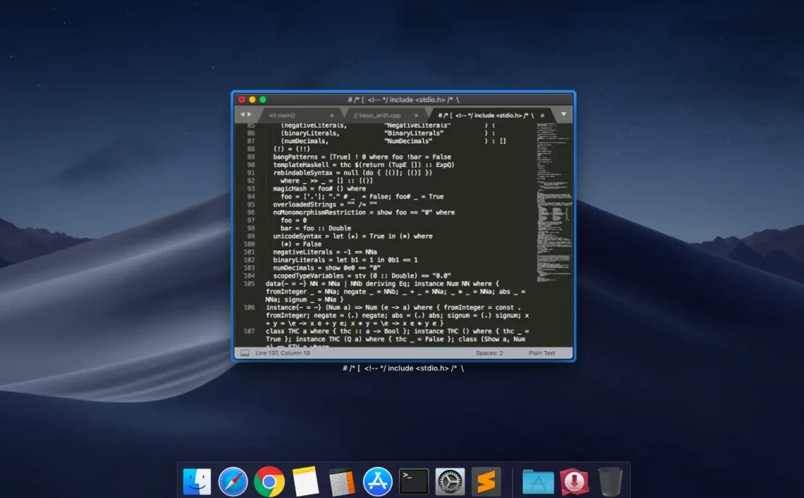
Task: Close the stdio.h tab via its dot
Action: tap(542, 116)
